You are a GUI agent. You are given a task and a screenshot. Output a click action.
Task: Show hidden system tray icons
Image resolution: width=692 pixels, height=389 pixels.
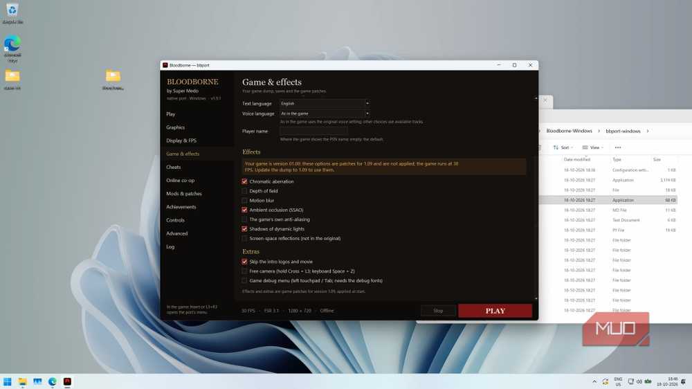click(x=594, y=381)
